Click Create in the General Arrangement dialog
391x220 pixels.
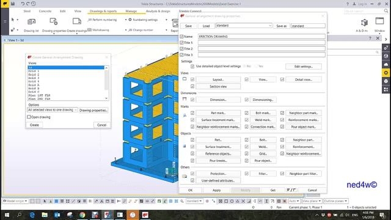pyautogui.click(x=34, y=125)
